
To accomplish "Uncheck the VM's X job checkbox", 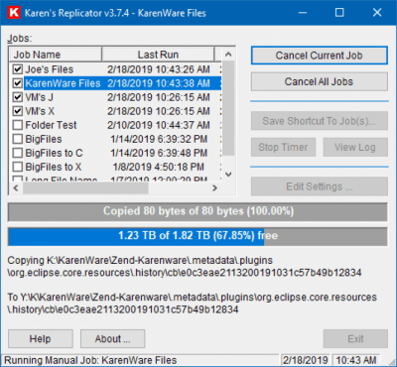I will 17,111.
